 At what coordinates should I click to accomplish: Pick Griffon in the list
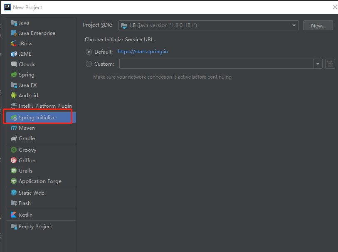(41, 160)
